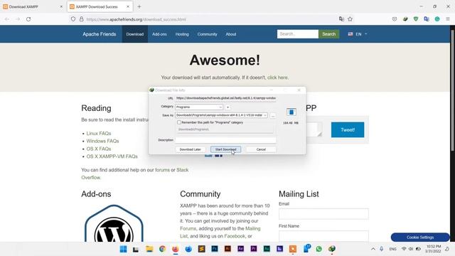Open Photoshop from the taskbar
Viewport: 455px width, 256px height.
[x=215, y=249]
